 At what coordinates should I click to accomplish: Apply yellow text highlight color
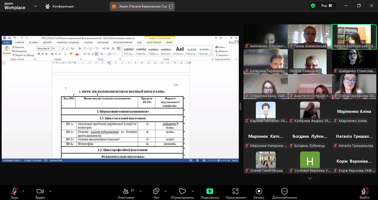pyautogui.click(x=71, y=54)
